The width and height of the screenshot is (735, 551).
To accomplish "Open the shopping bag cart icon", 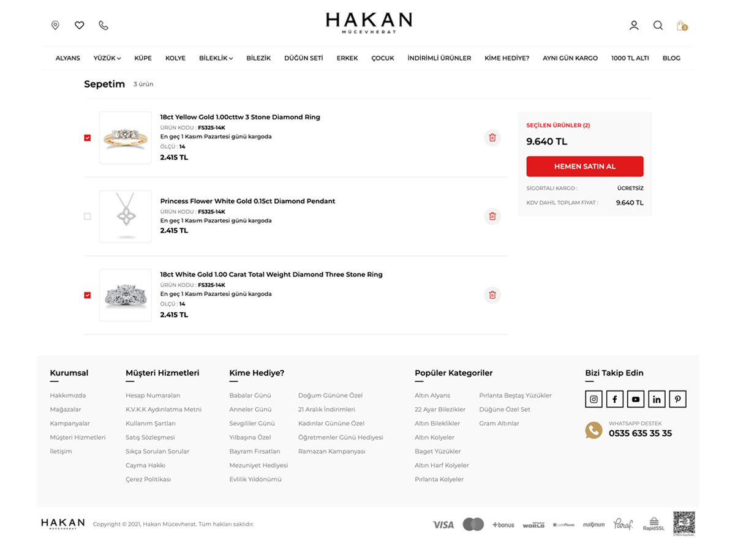I will point(680,25).
